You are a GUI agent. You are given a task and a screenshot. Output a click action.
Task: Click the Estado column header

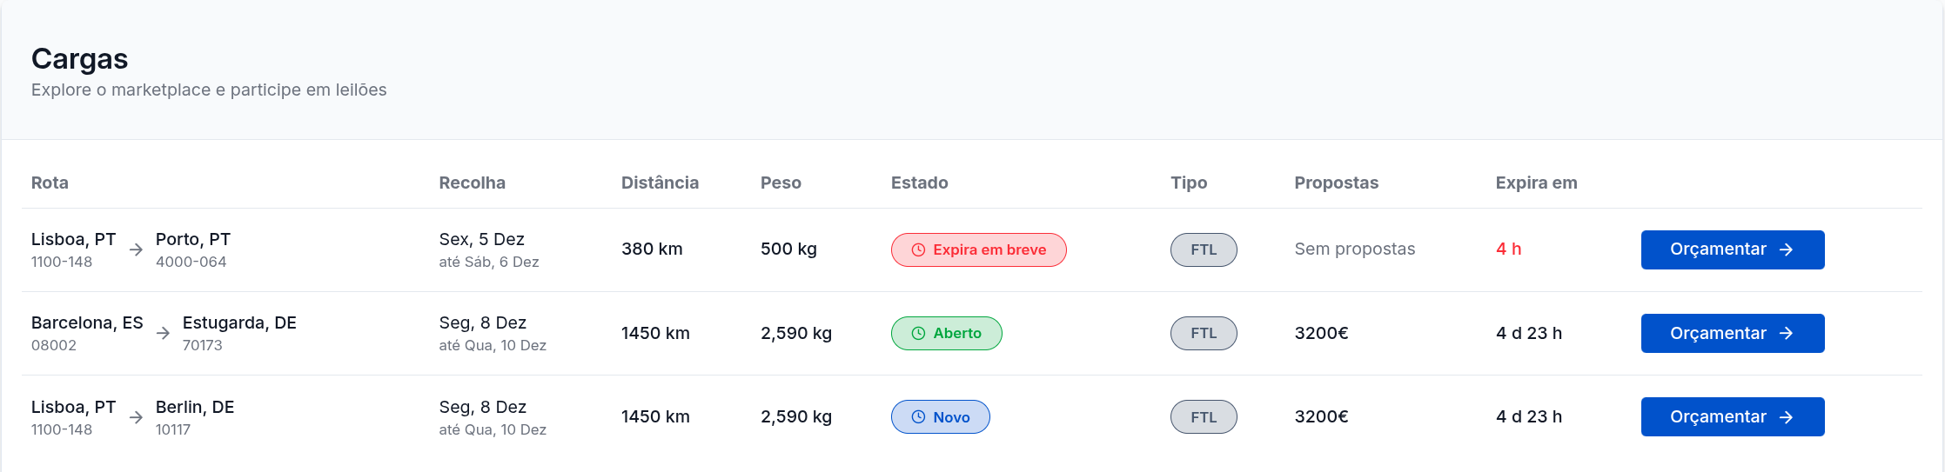tap(919, 183)
